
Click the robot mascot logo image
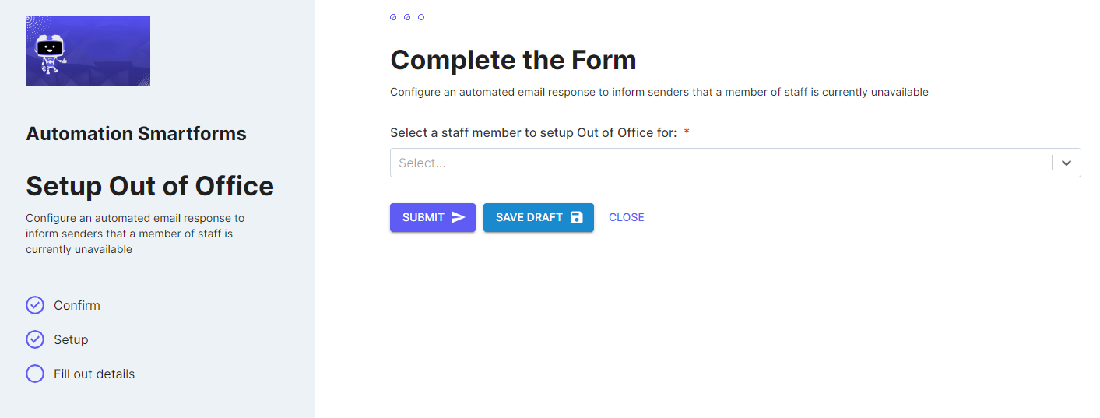click(x=88, y=51)
